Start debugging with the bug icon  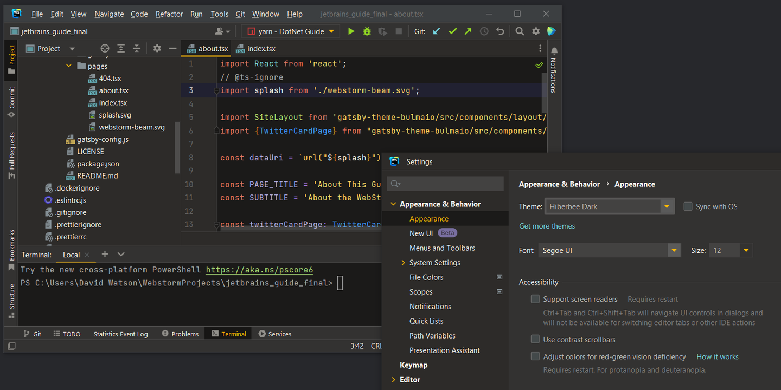pyautogui.click(x=367, y=31)
